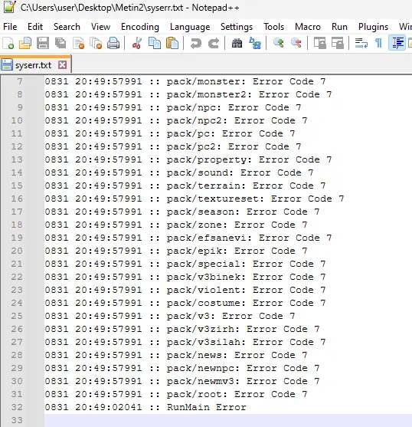Click the 'pack/v3binek: Error Code 7' line

point(185,277)
